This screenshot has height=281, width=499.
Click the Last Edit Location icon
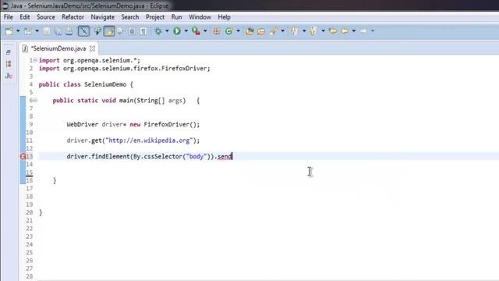[333, 31]
